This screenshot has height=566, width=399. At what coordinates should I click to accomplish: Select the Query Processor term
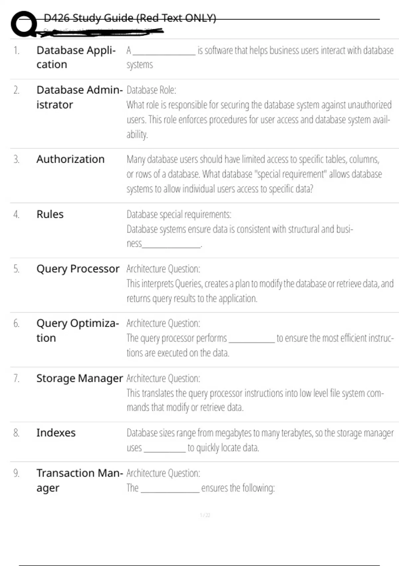tap(78, 269)
